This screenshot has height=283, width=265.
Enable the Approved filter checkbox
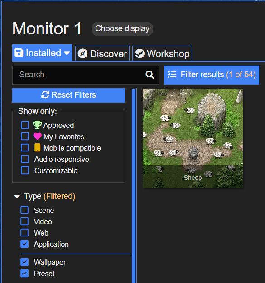pyautogui.click(x=25, y=125)
